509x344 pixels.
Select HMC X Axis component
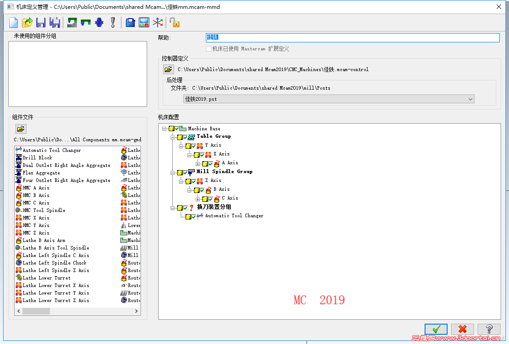click(36, 218)
